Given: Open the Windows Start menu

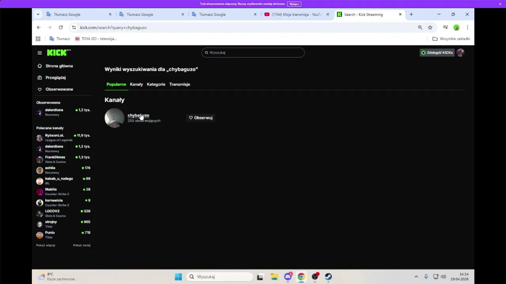Looking at the screenshot, I should tap(178, 277).
